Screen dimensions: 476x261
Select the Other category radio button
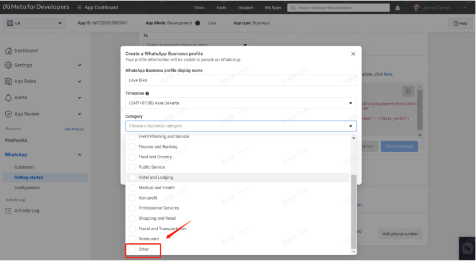[x=133, y=250]
